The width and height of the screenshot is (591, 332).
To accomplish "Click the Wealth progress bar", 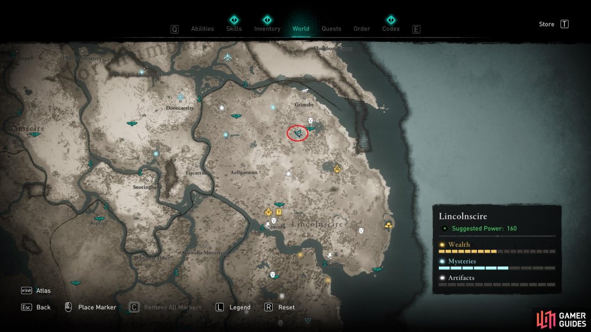I will pyautogui.click(x=497, y=251).
